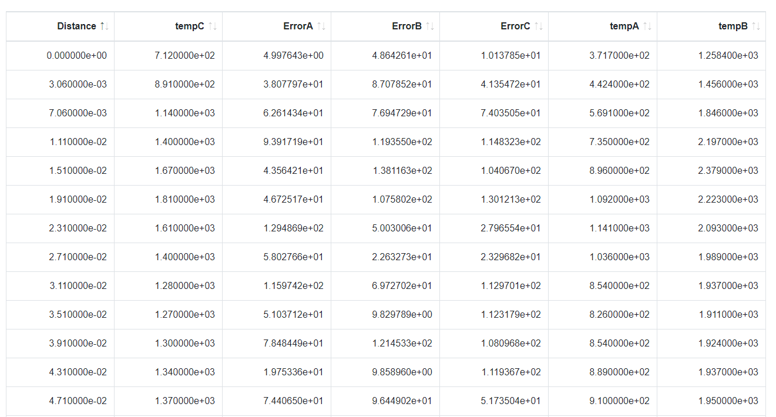Sort by the tempA column header label
This screenshot has width=776, height=417.
click(x=624, y=26)
